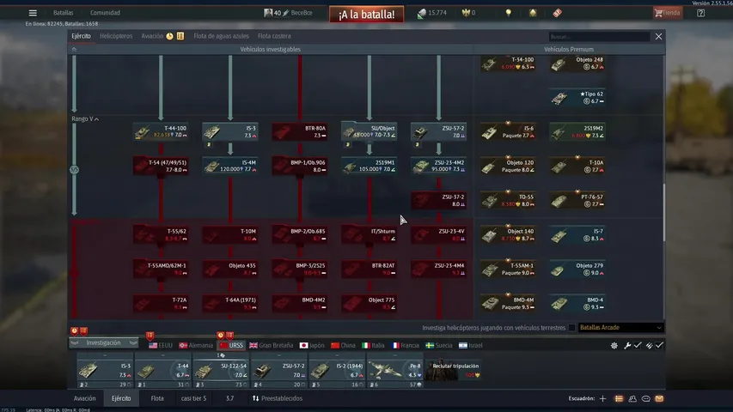Open the help question mark icon
The height and width of the screenshot is (412, 733).
[x=700, y=13]
